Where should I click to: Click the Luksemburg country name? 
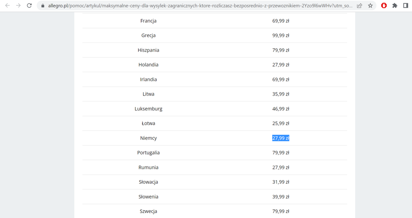(148, 109)
